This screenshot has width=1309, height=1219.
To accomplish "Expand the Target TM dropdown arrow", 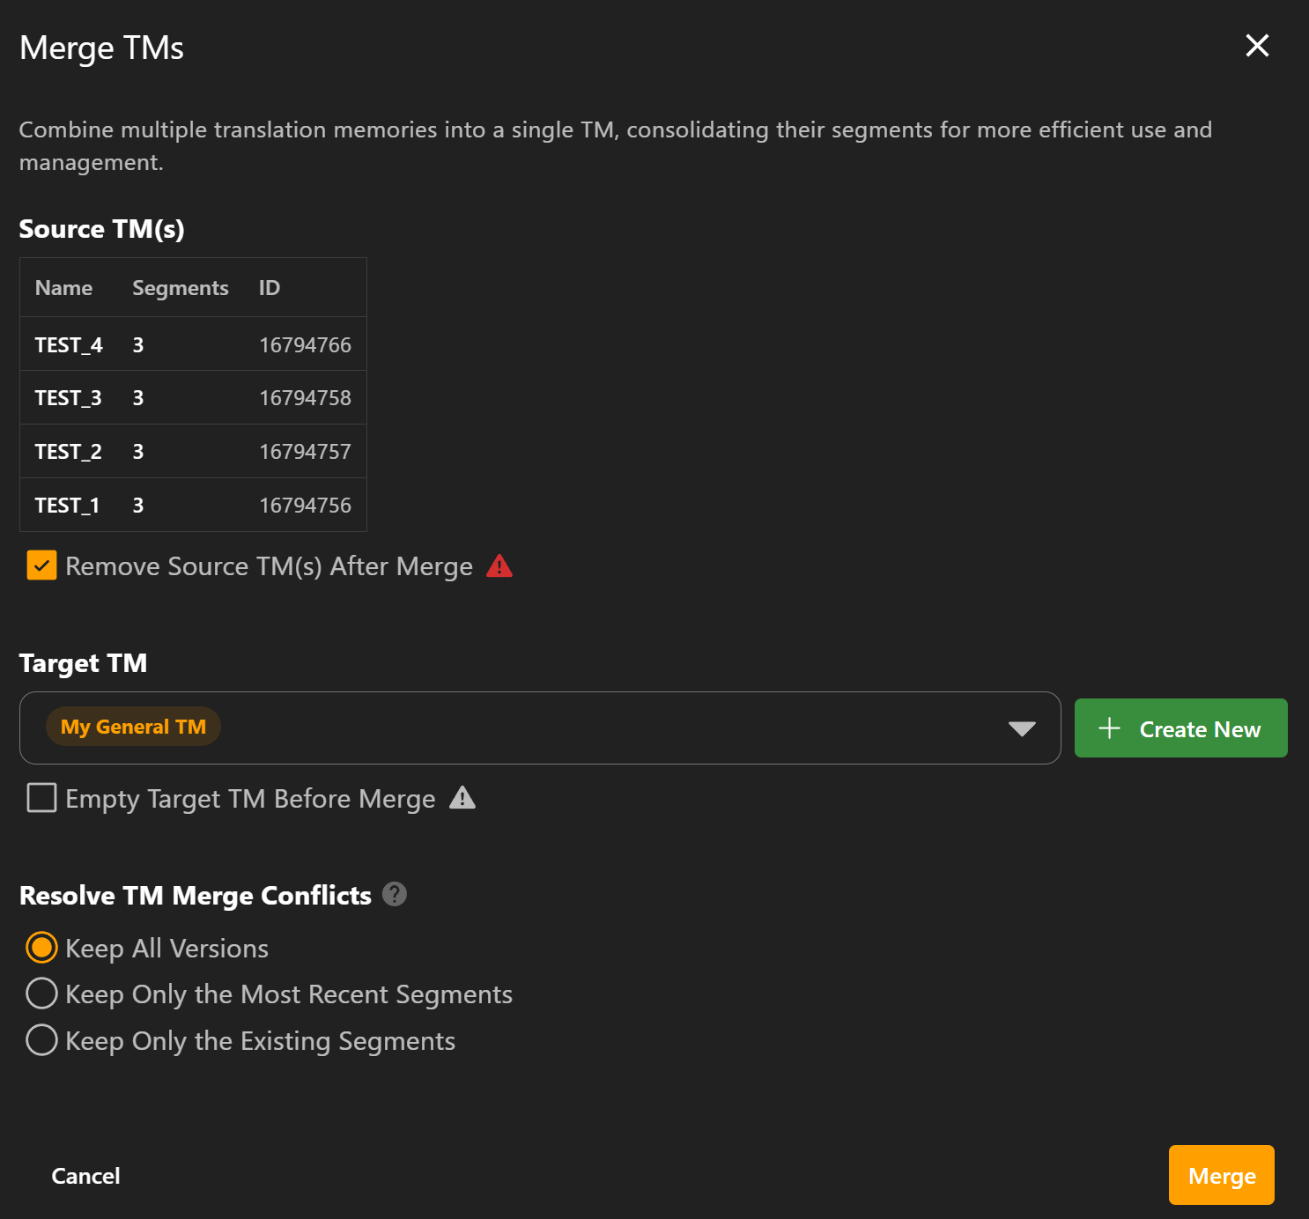I will tap(1021, 728).
